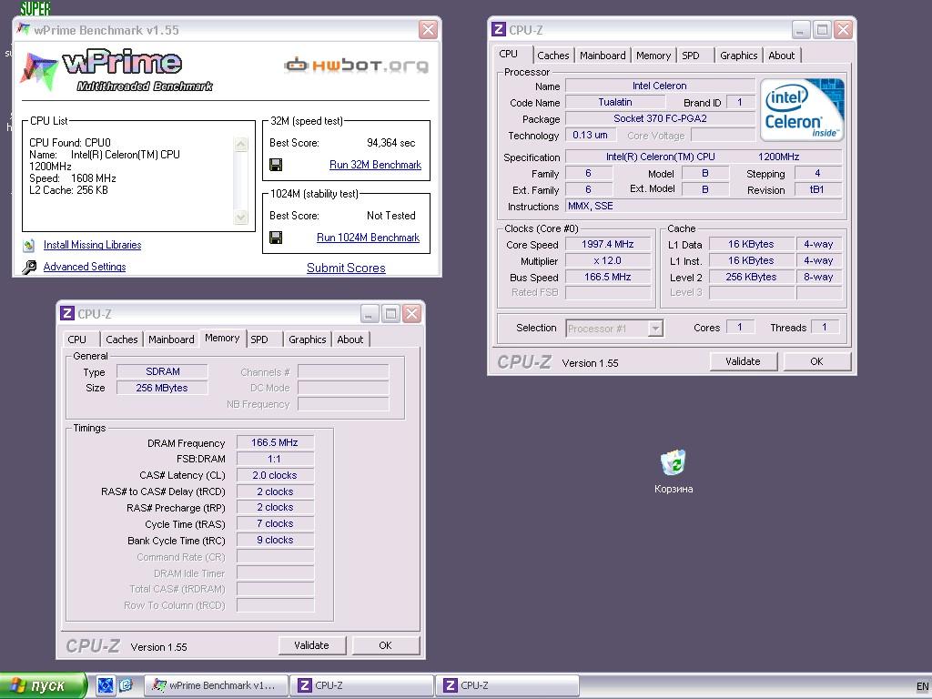Click the Show Desktop quick launch icon
Viewport: 932px width, 699px height.
point(106,685)
